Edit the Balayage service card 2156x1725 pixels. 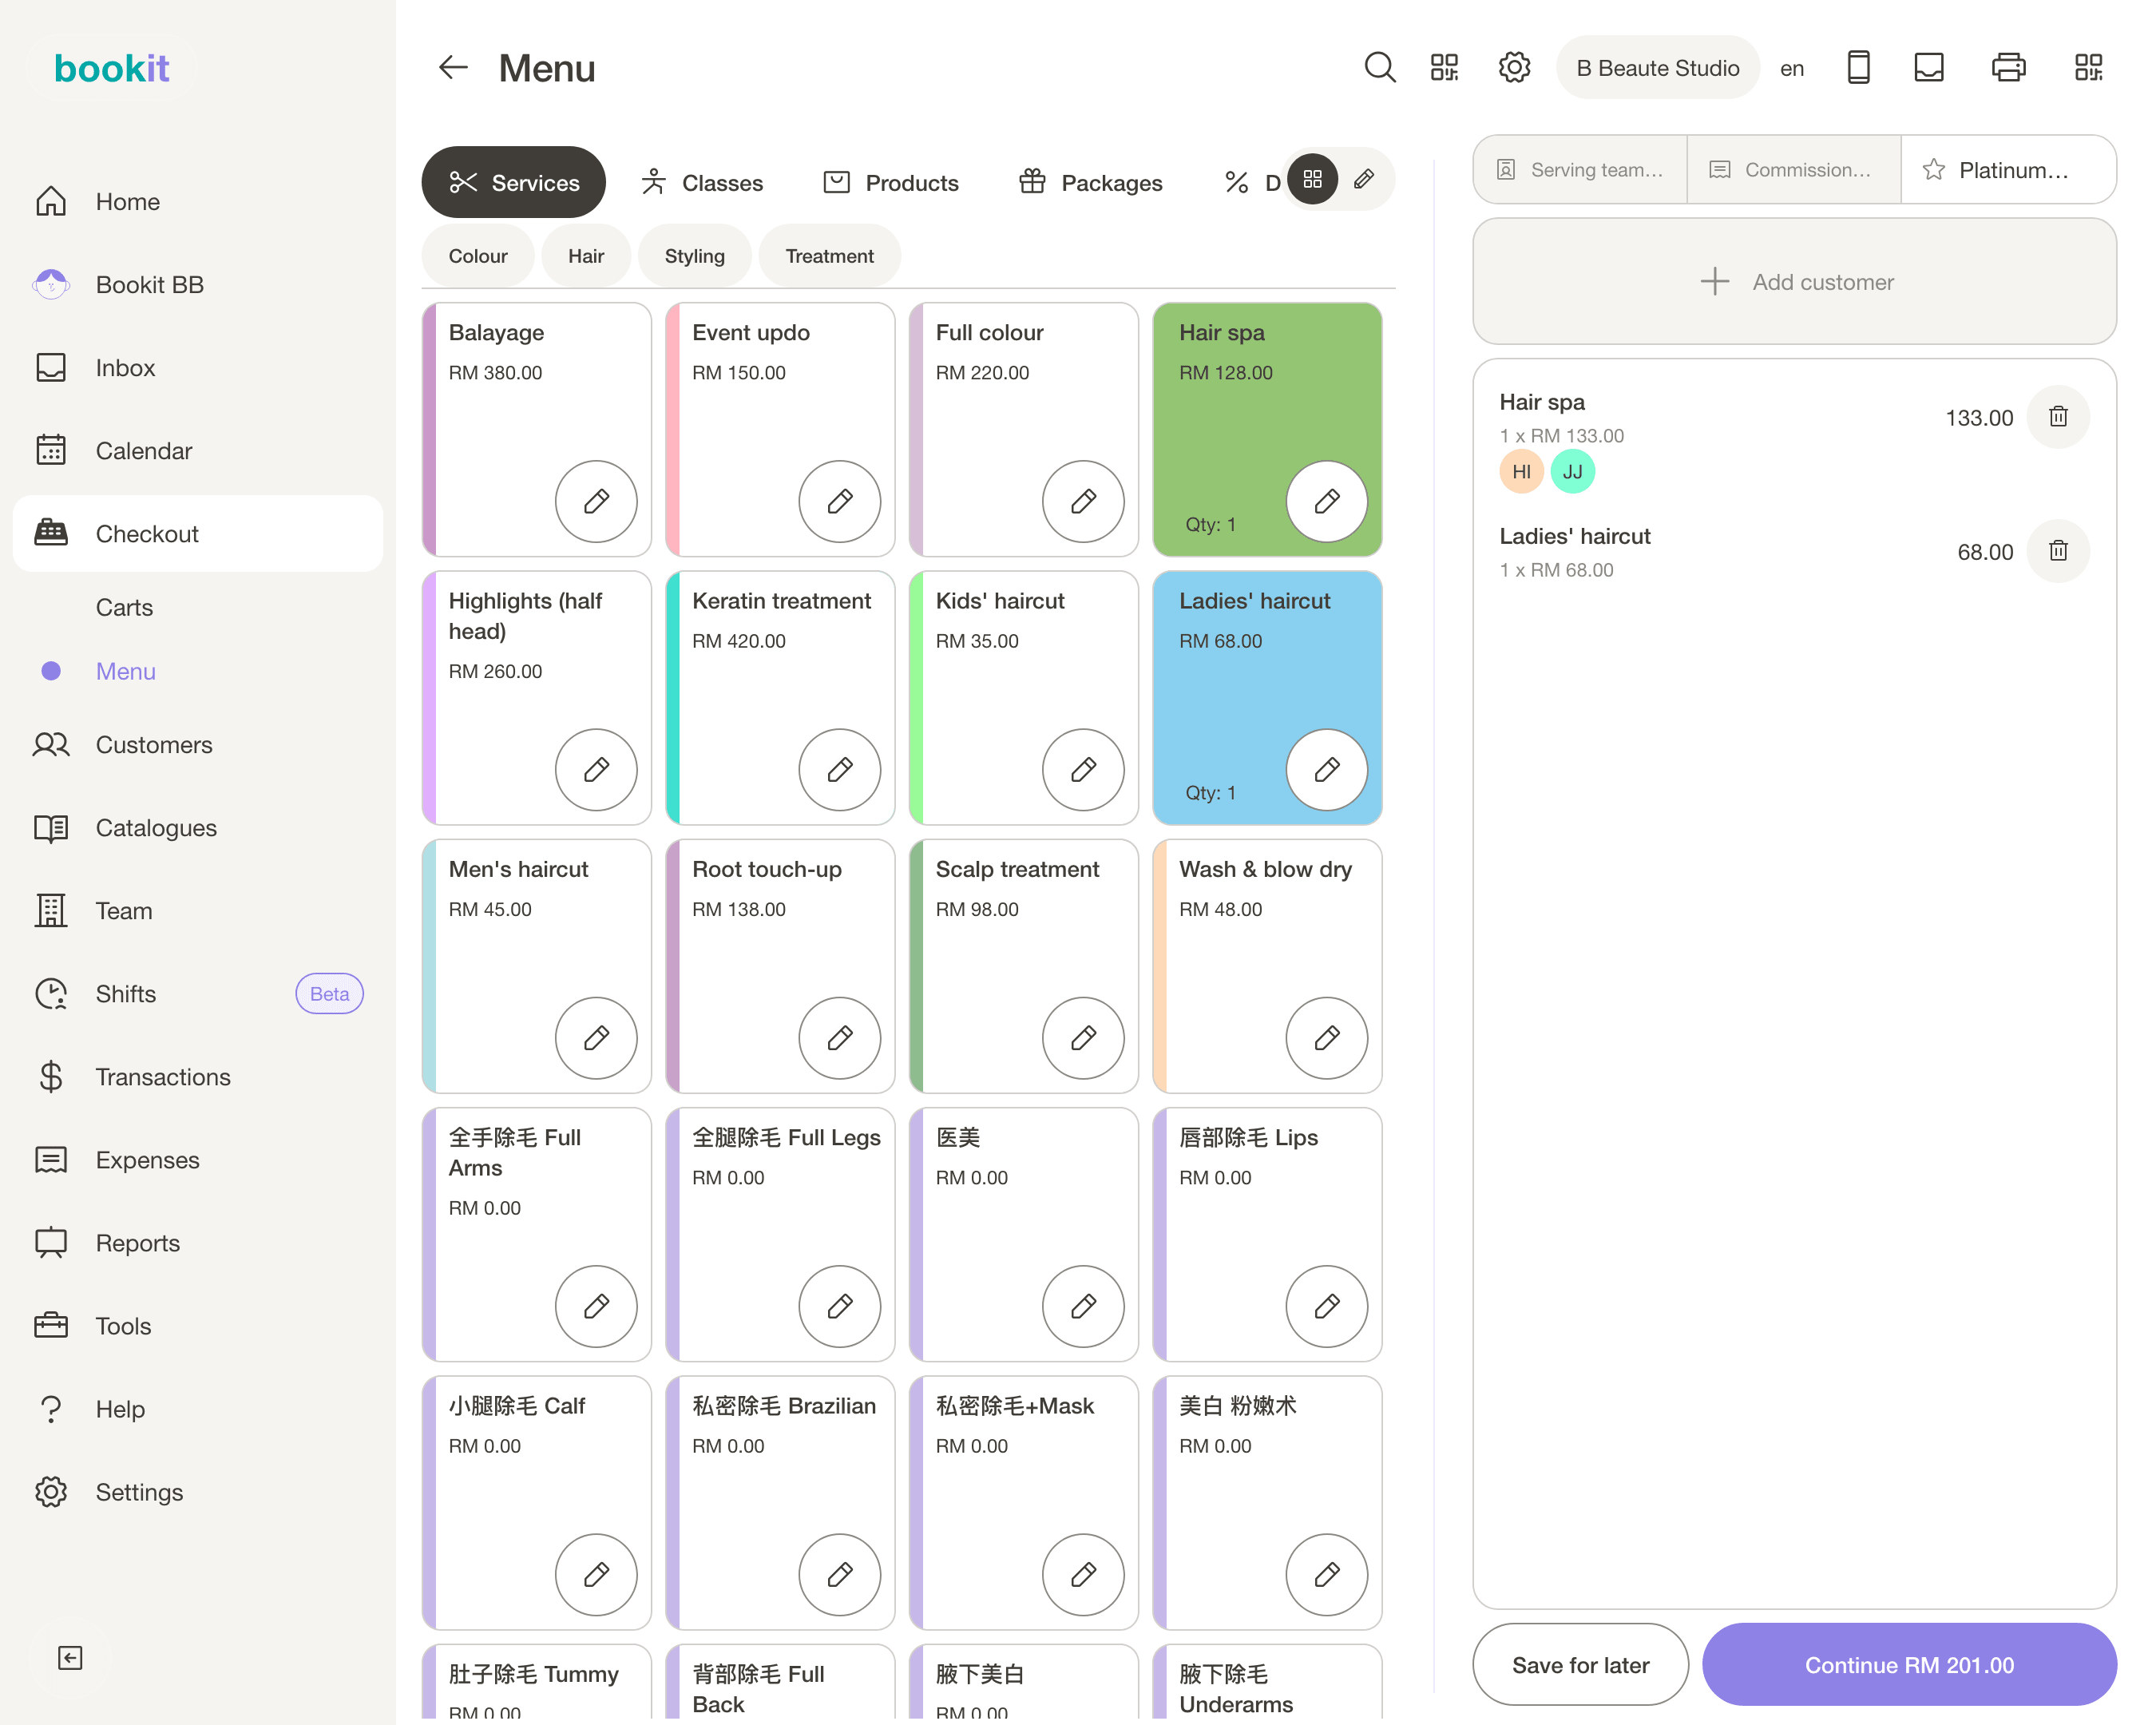click(x=596, y=501)
